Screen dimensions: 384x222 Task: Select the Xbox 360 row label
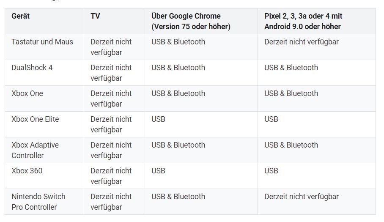(x=27, y=171)
